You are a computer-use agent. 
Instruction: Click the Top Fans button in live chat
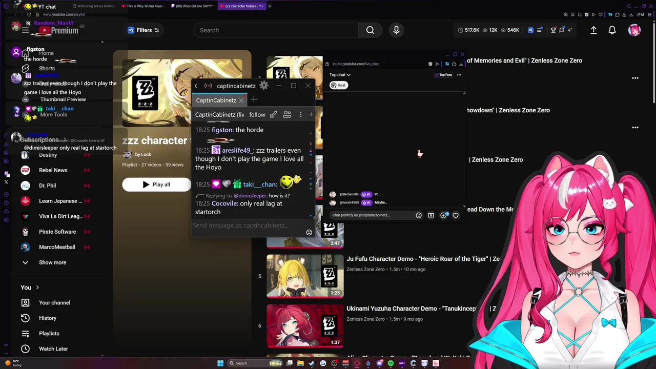443,75
